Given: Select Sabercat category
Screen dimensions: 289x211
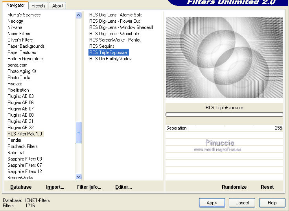Looking at the screenshot, I should [16, 153].
